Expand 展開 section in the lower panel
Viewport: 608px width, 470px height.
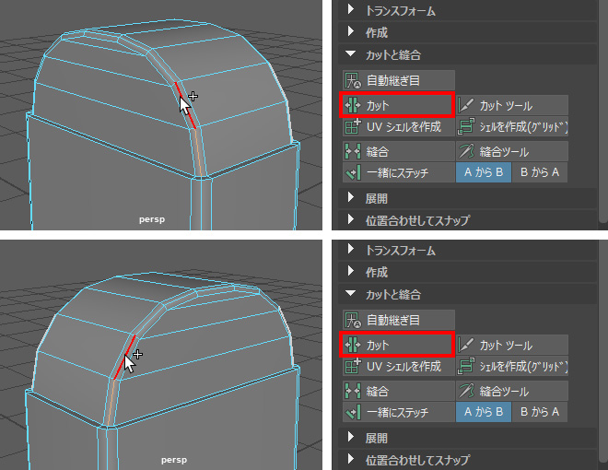(377, 438)
